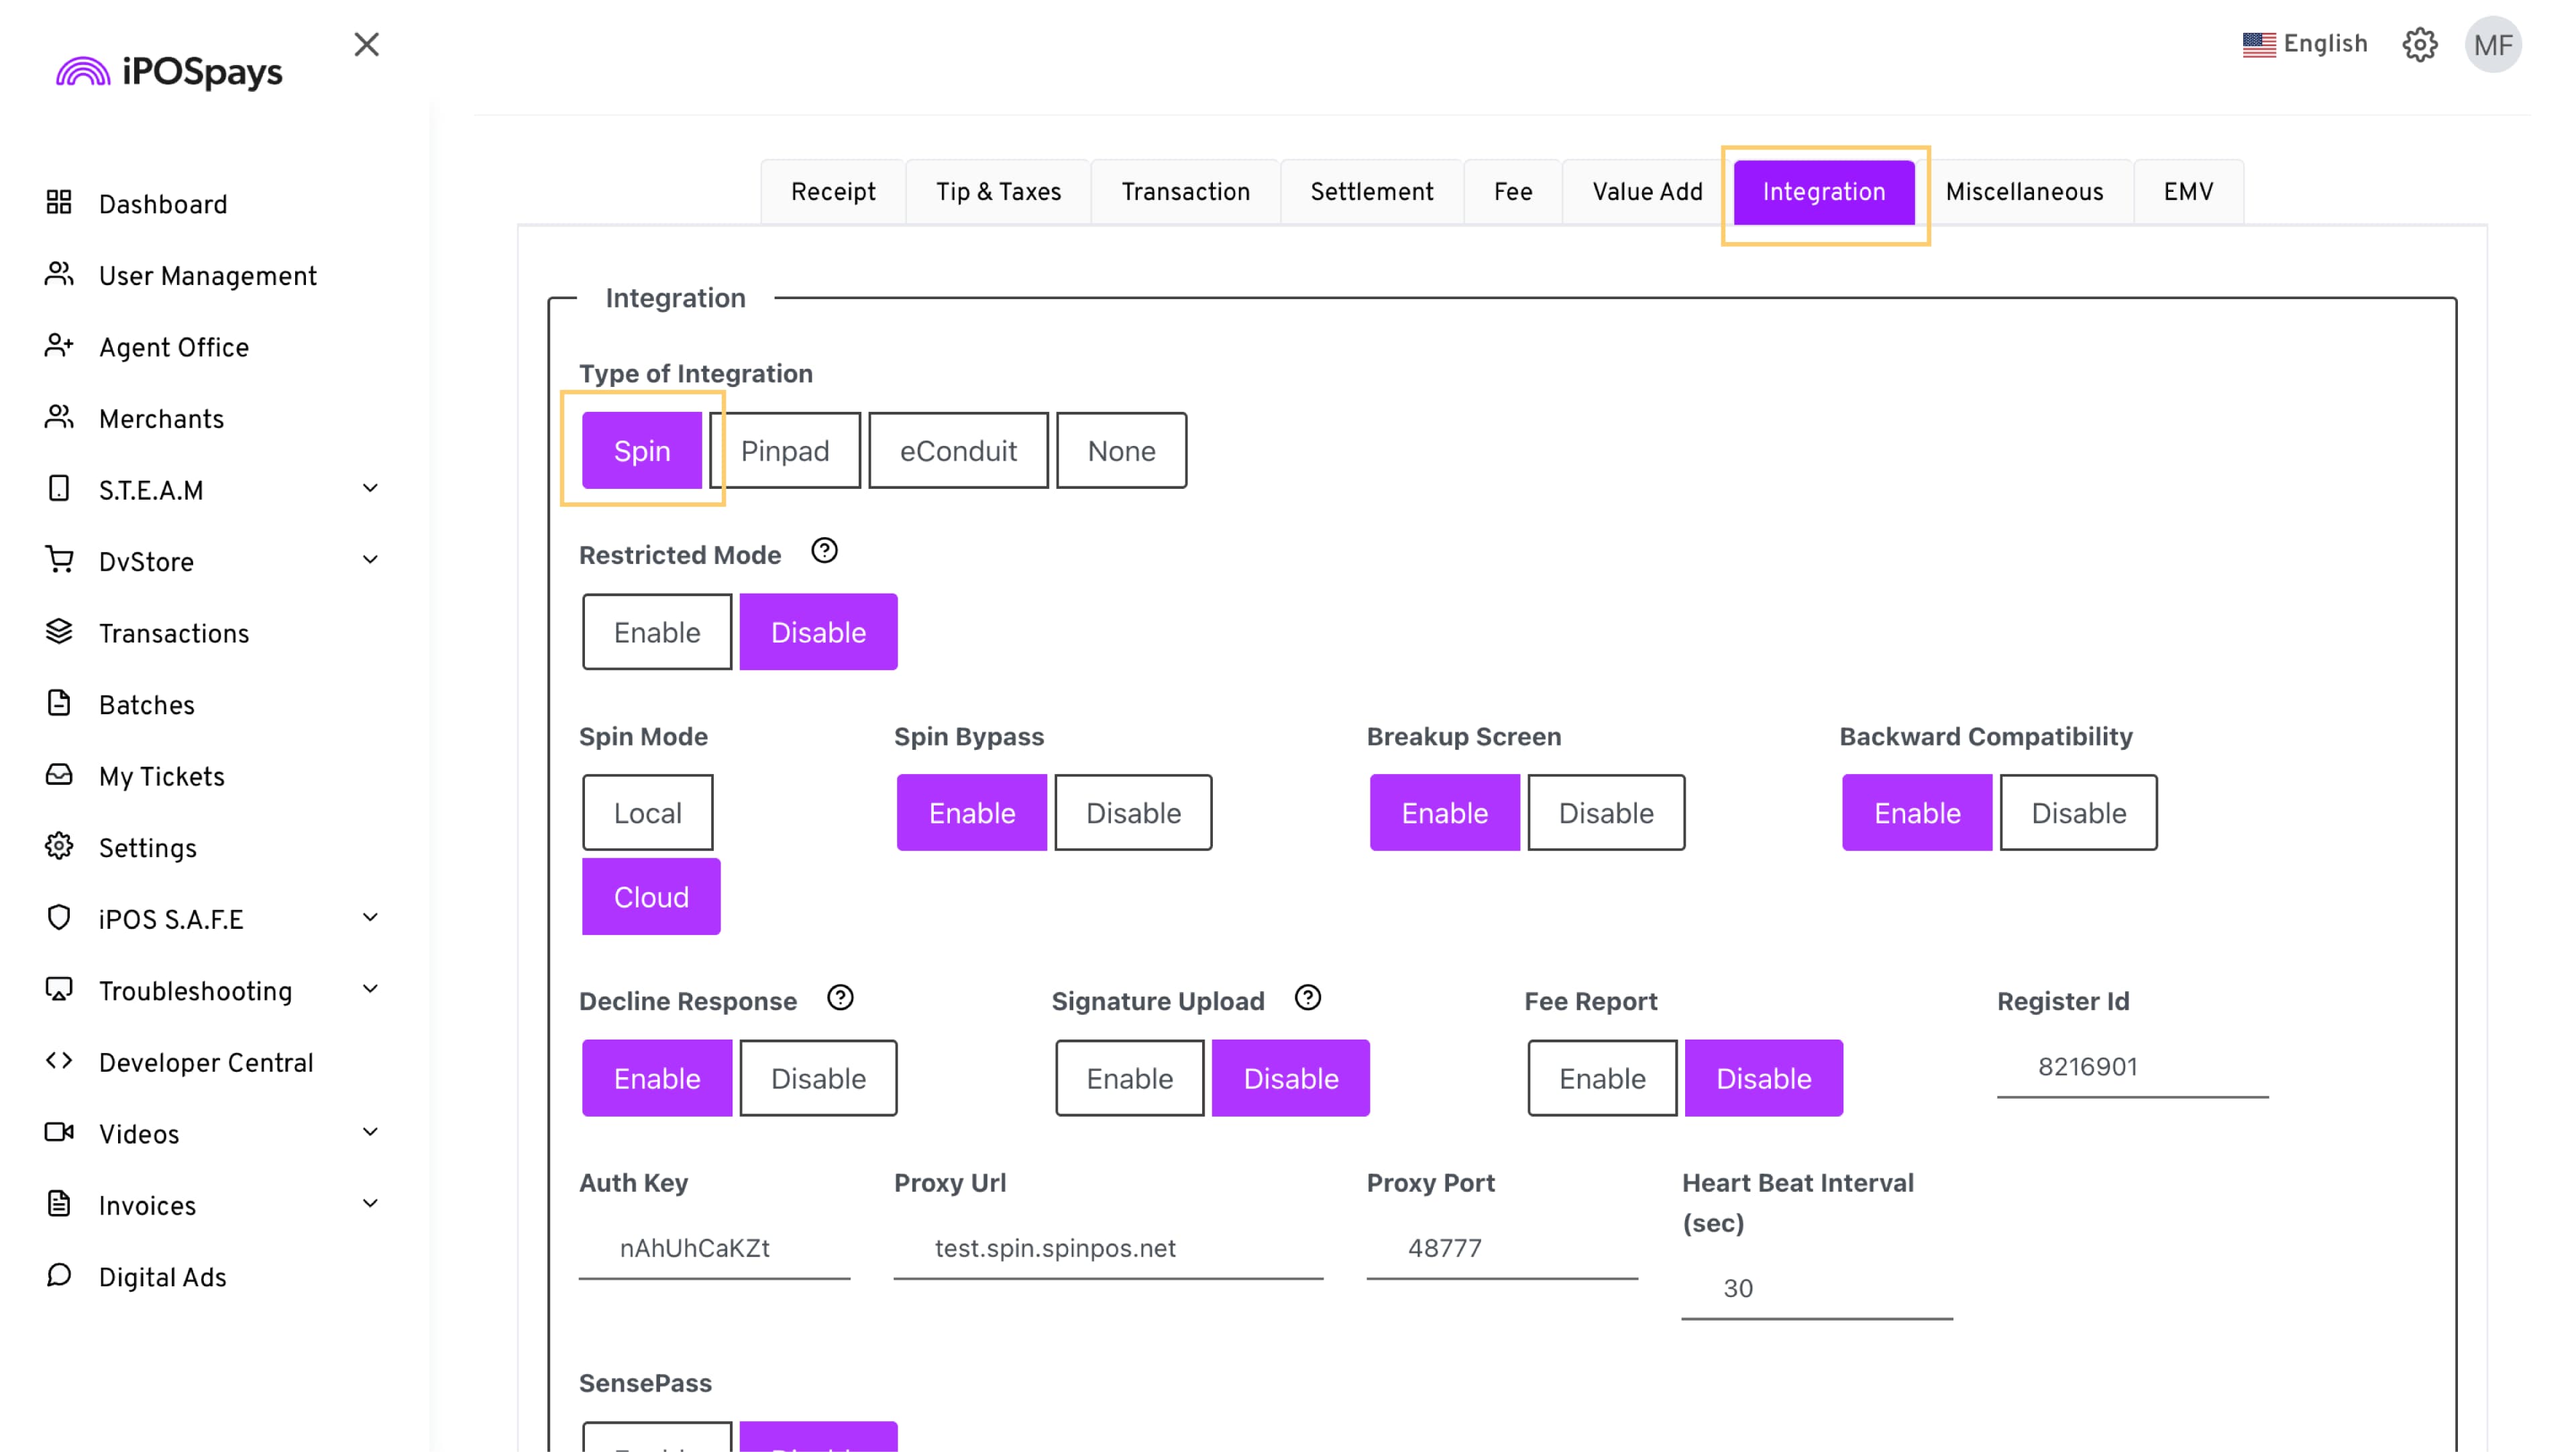
Task: Disable Breakup Screen
Action: 1606,813
